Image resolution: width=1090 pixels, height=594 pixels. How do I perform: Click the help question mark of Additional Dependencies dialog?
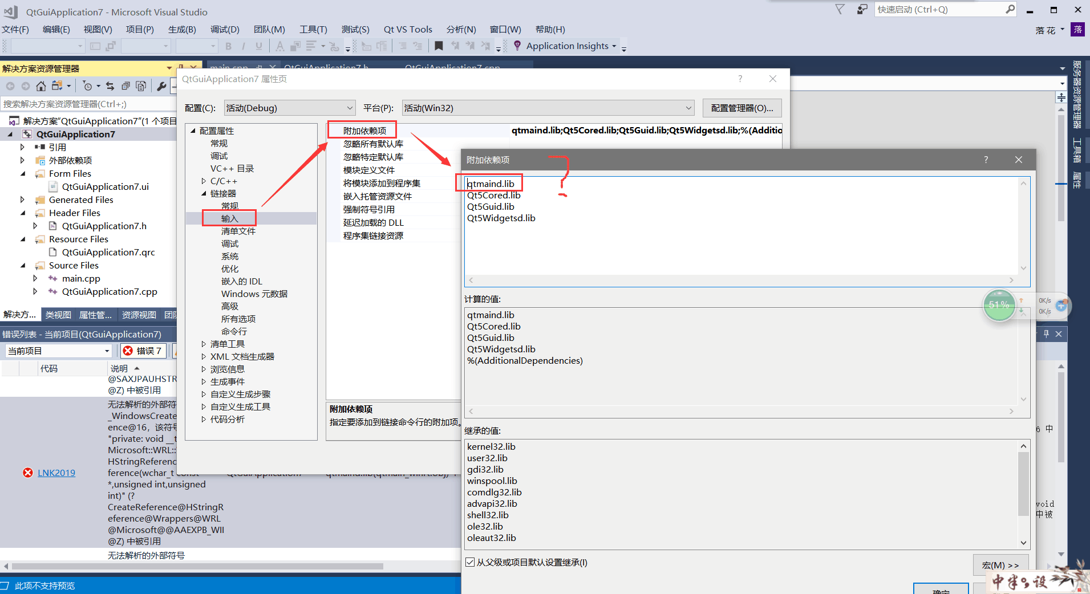[x=986, y=160]
